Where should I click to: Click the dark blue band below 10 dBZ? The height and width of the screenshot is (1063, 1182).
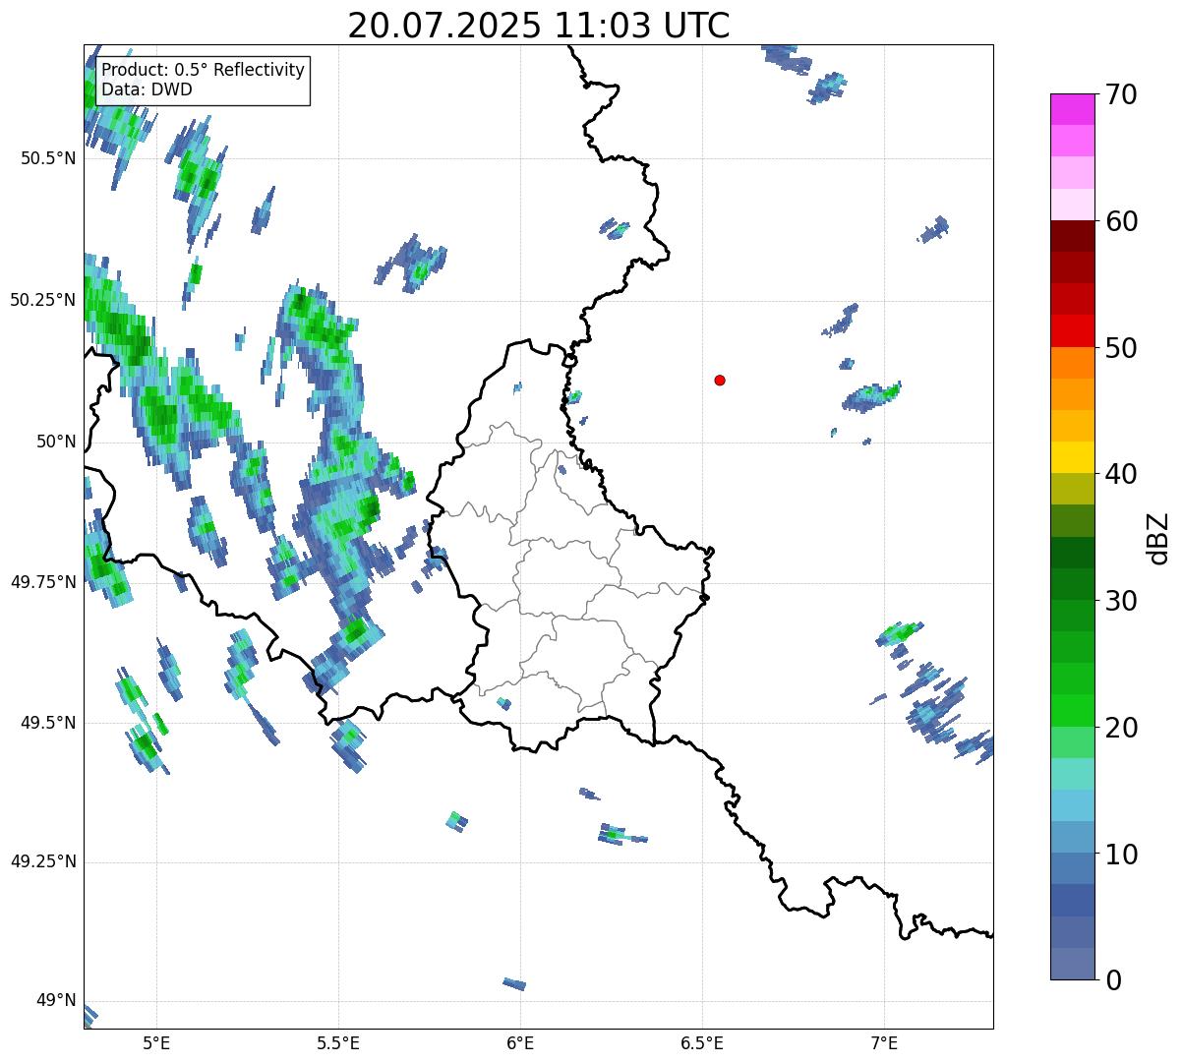(x=1072, y=900)
